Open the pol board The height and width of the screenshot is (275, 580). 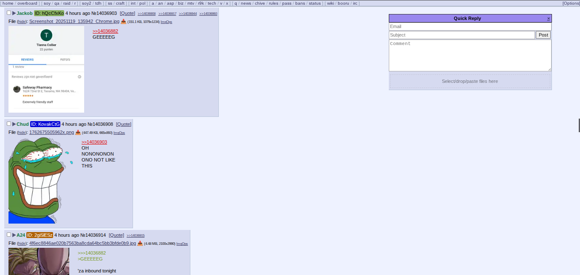tap(142, 3)
